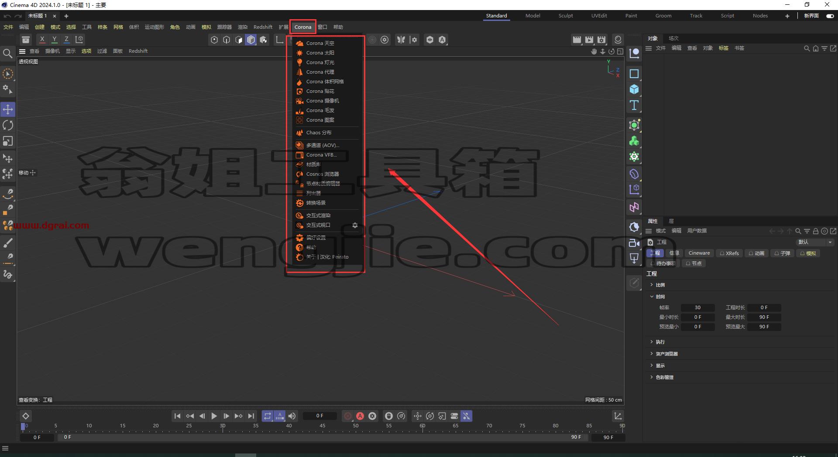Add a Cube primitive object
838x457 pixels.
coord(634,89)
